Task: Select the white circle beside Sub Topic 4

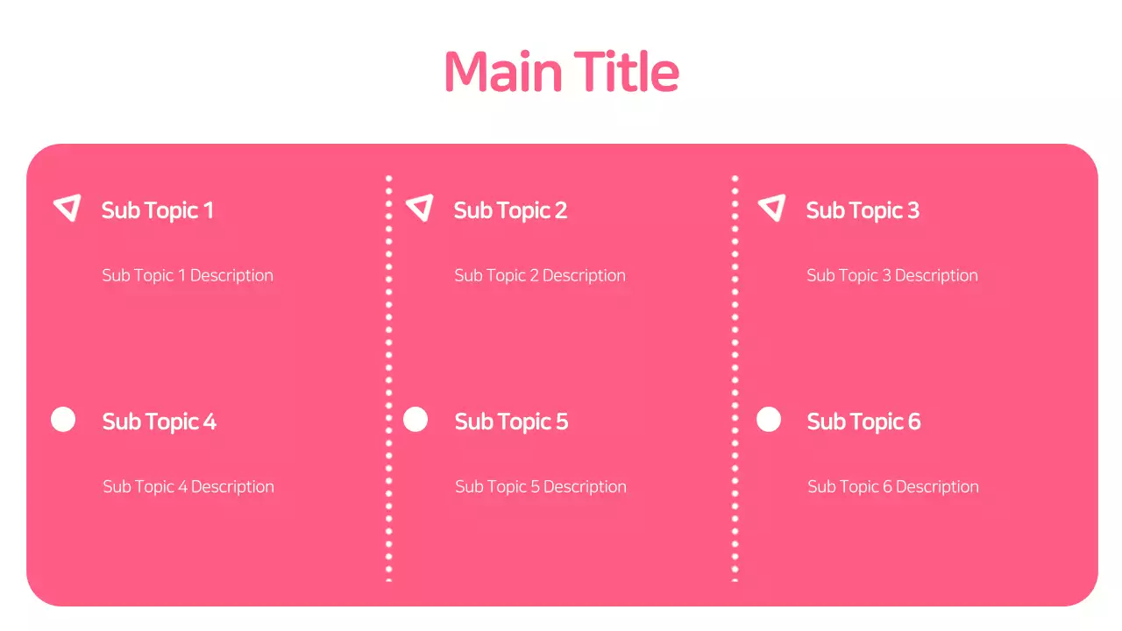Action: click(x=63, y=420)
